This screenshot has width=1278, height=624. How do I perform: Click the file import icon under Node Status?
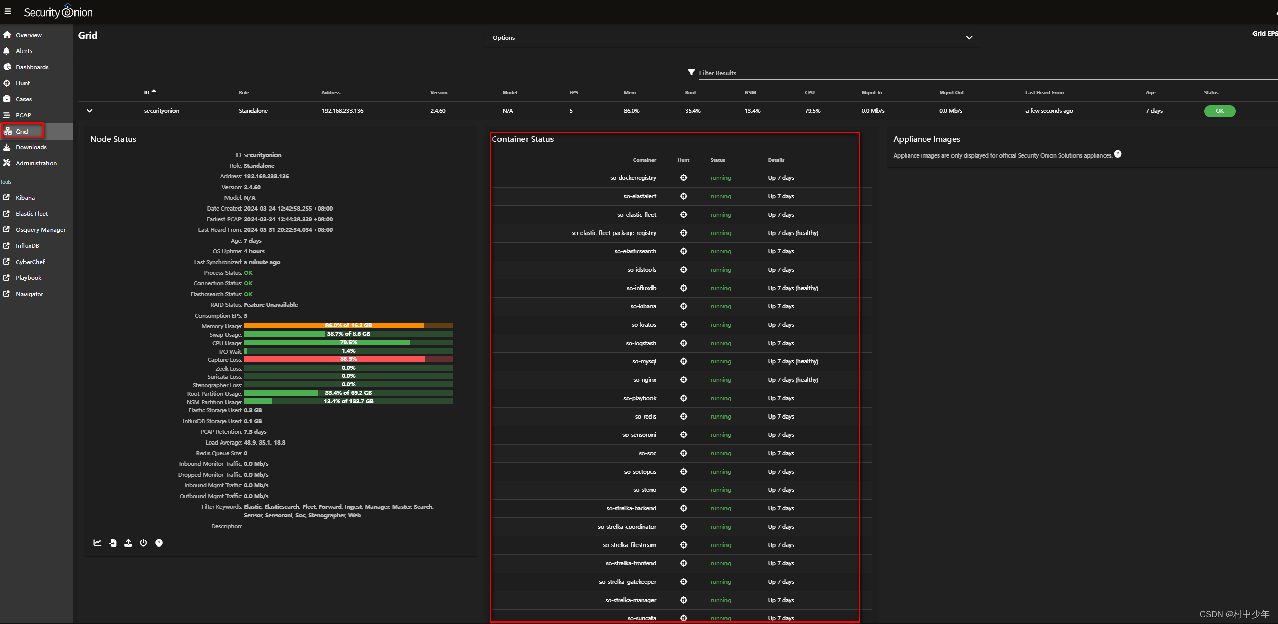tap(113, 543)
